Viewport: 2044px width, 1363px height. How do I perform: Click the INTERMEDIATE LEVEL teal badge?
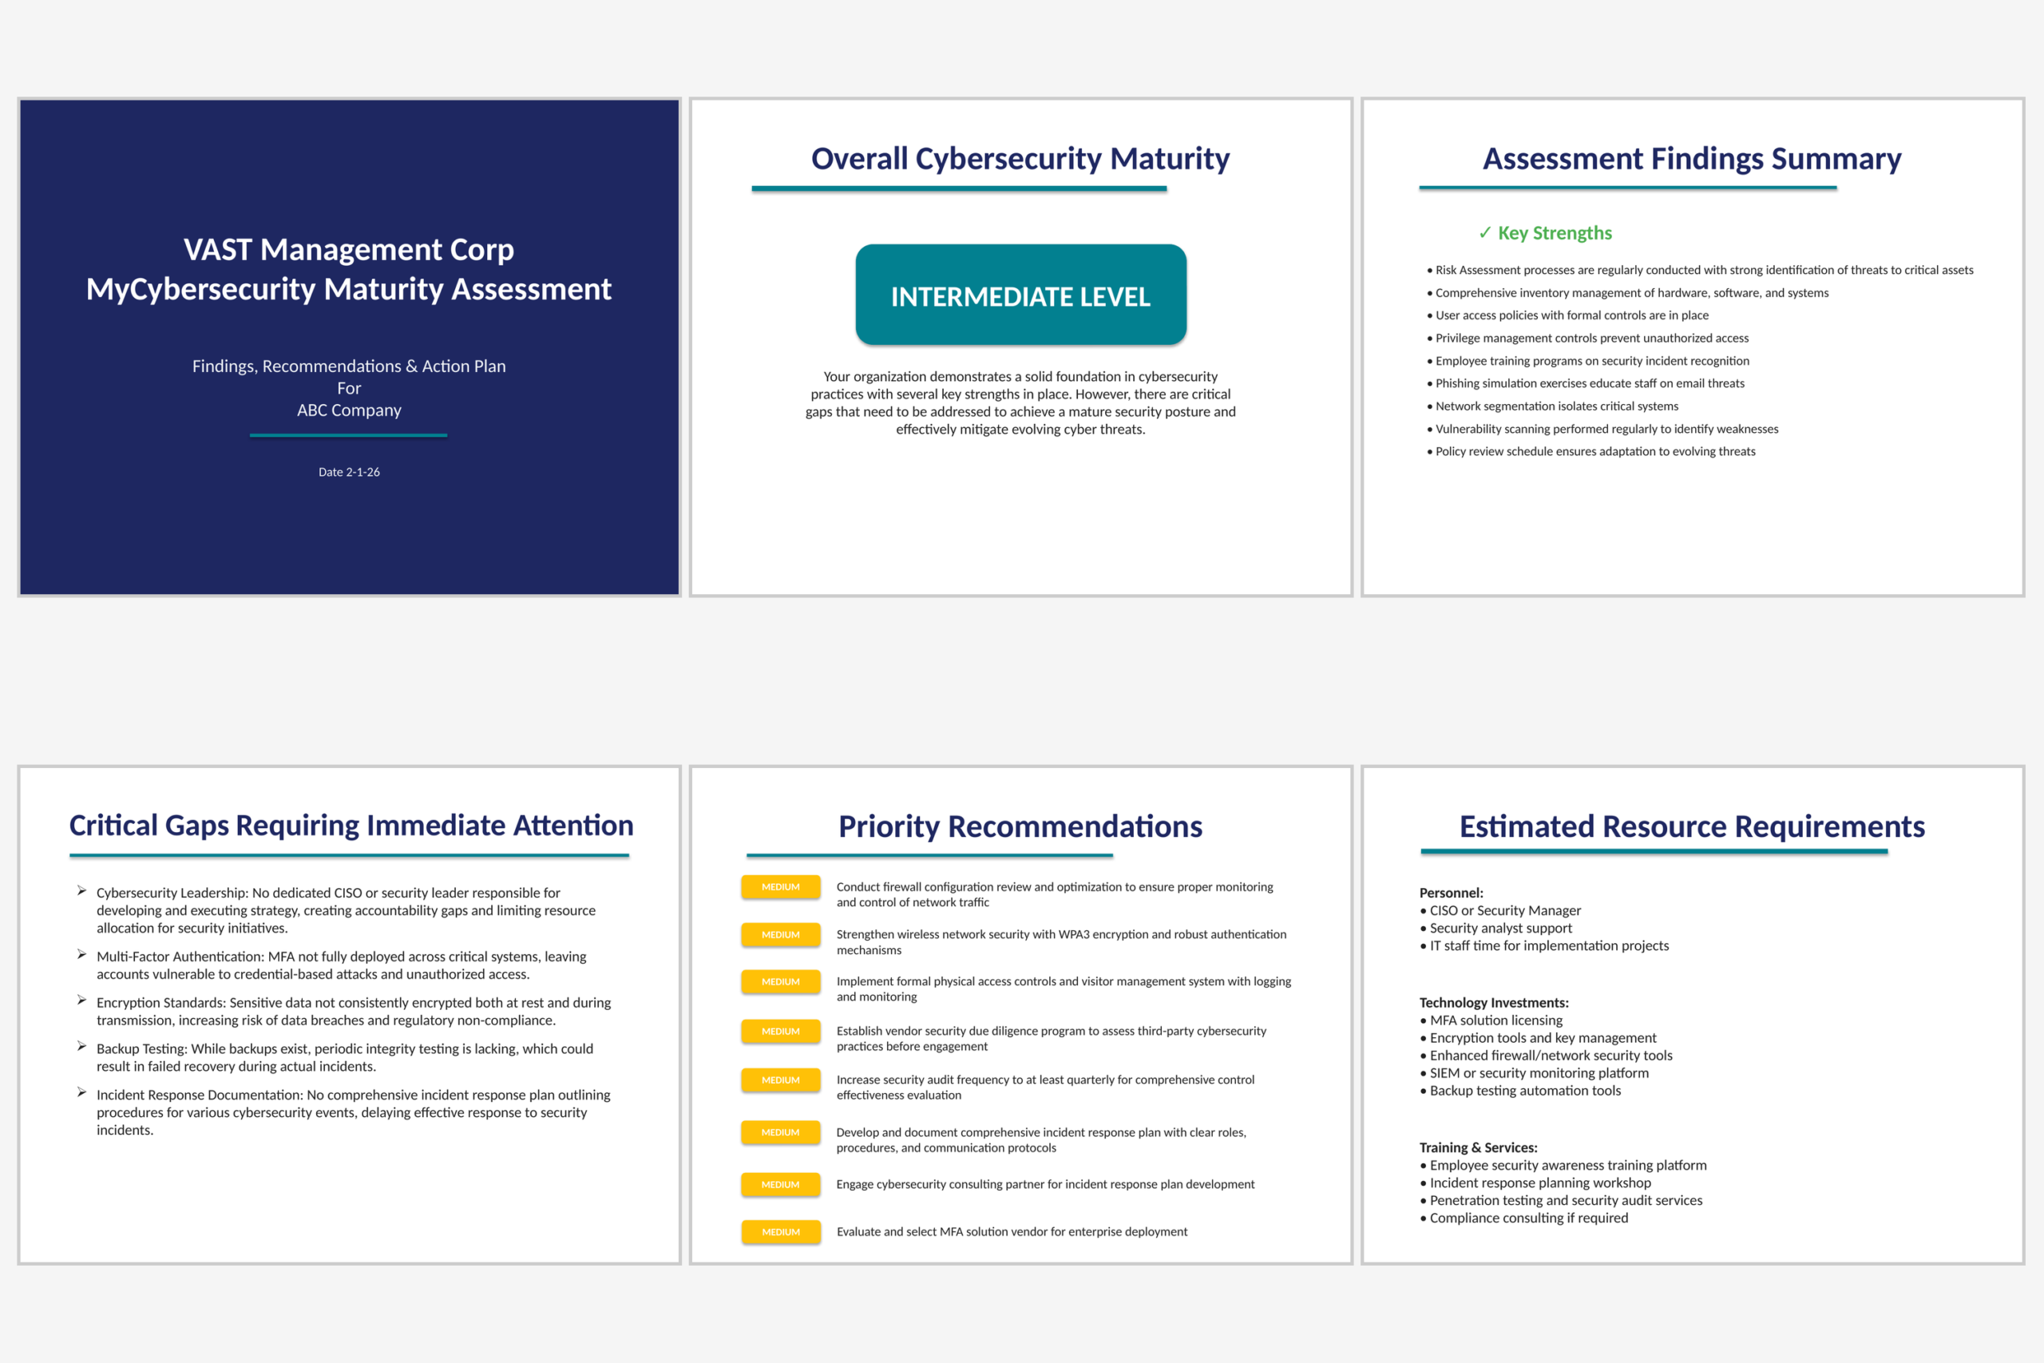[x=1020, y=295]
